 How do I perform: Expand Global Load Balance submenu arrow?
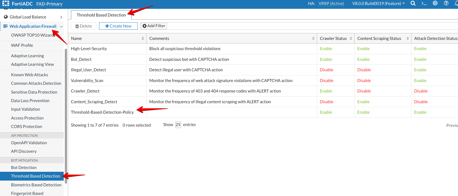[x=61, y=17]
